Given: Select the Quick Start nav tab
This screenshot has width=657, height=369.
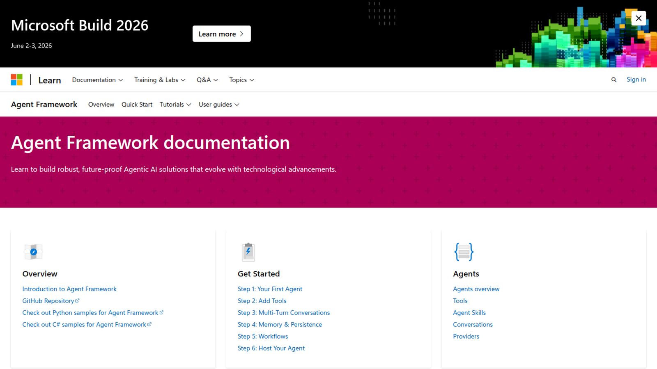Looking at the screenshot, I should (137, 105).
